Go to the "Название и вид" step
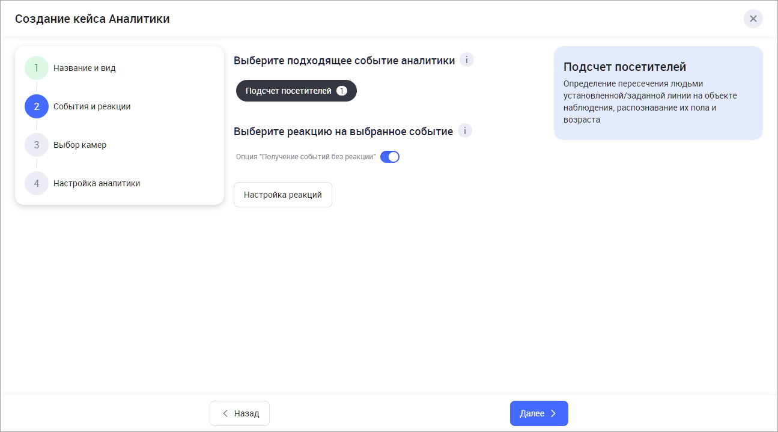 pos(84,68)
